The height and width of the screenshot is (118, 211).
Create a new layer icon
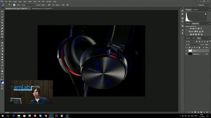point(204,112)
